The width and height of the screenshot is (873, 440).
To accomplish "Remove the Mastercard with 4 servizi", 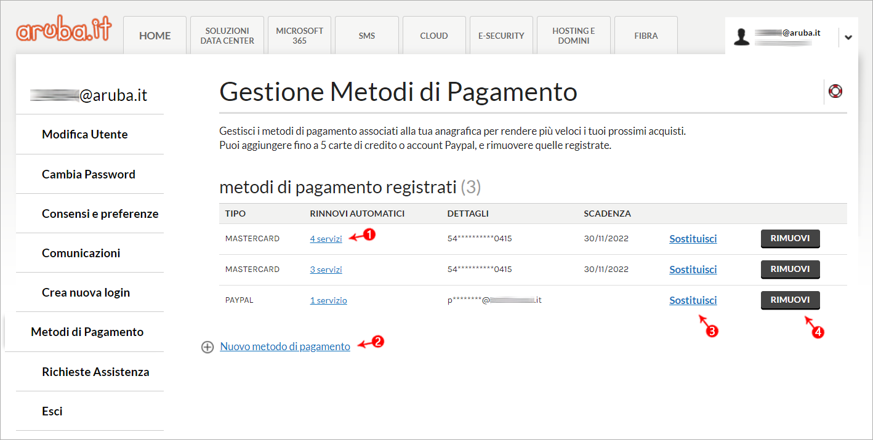I will pyautogui.click(x=791, y=239).
